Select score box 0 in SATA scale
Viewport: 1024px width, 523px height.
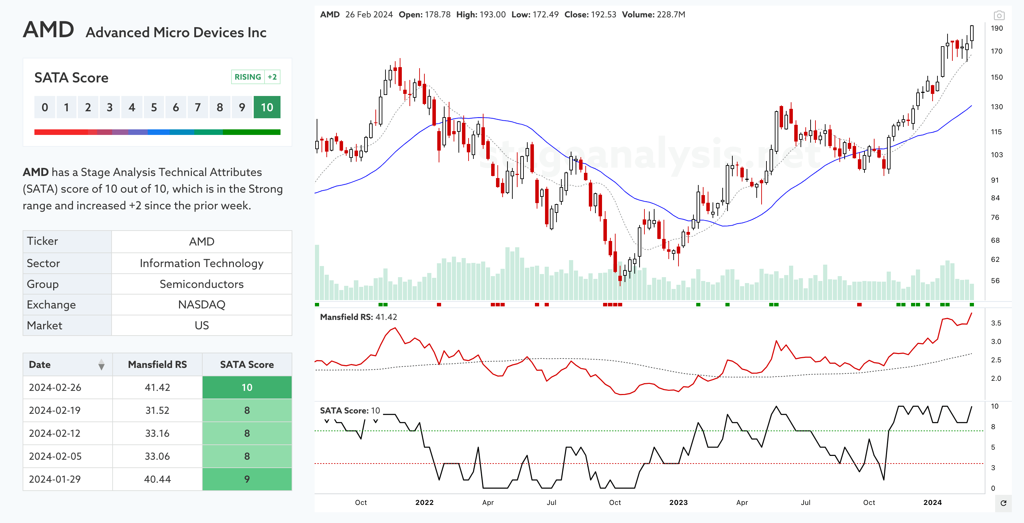click(x=45, y=107)
